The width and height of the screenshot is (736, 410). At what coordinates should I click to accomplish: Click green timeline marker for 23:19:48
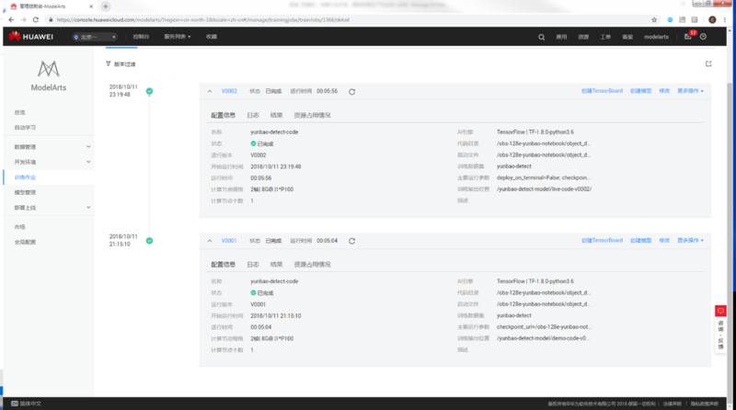[x=149, y=91]
